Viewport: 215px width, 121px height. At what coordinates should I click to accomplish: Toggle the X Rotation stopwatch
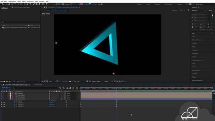14,103
